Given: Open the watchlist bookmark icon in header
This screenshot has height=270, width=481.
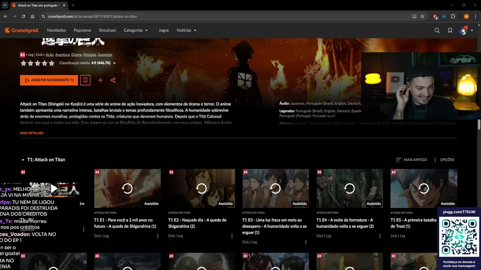Looking at the screenshot, I should tap(450, 30).
